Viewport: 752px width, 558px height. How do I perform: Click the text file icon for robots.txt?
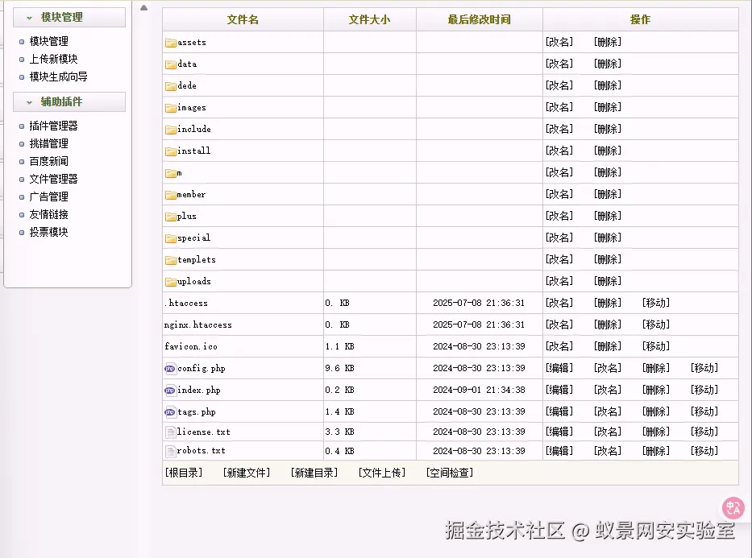click(x=170, y=451)
